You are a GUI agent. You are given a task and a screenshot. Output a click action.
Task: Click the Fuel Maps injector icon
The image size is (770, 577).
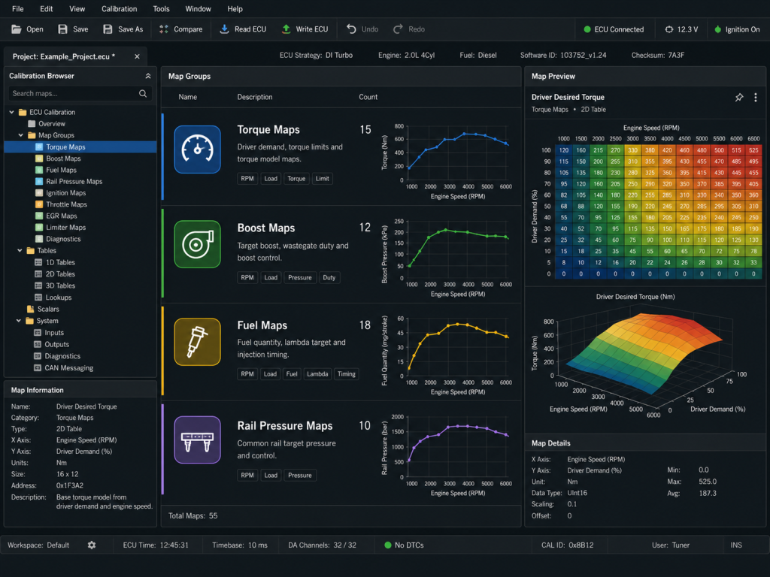click(x=197, y=342)
